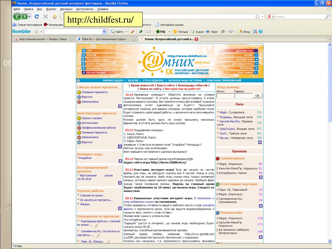This screenshot has width=332, height=249.
Task: Click the more icon under Гуманитарные projects
Action: pos(261,177)
